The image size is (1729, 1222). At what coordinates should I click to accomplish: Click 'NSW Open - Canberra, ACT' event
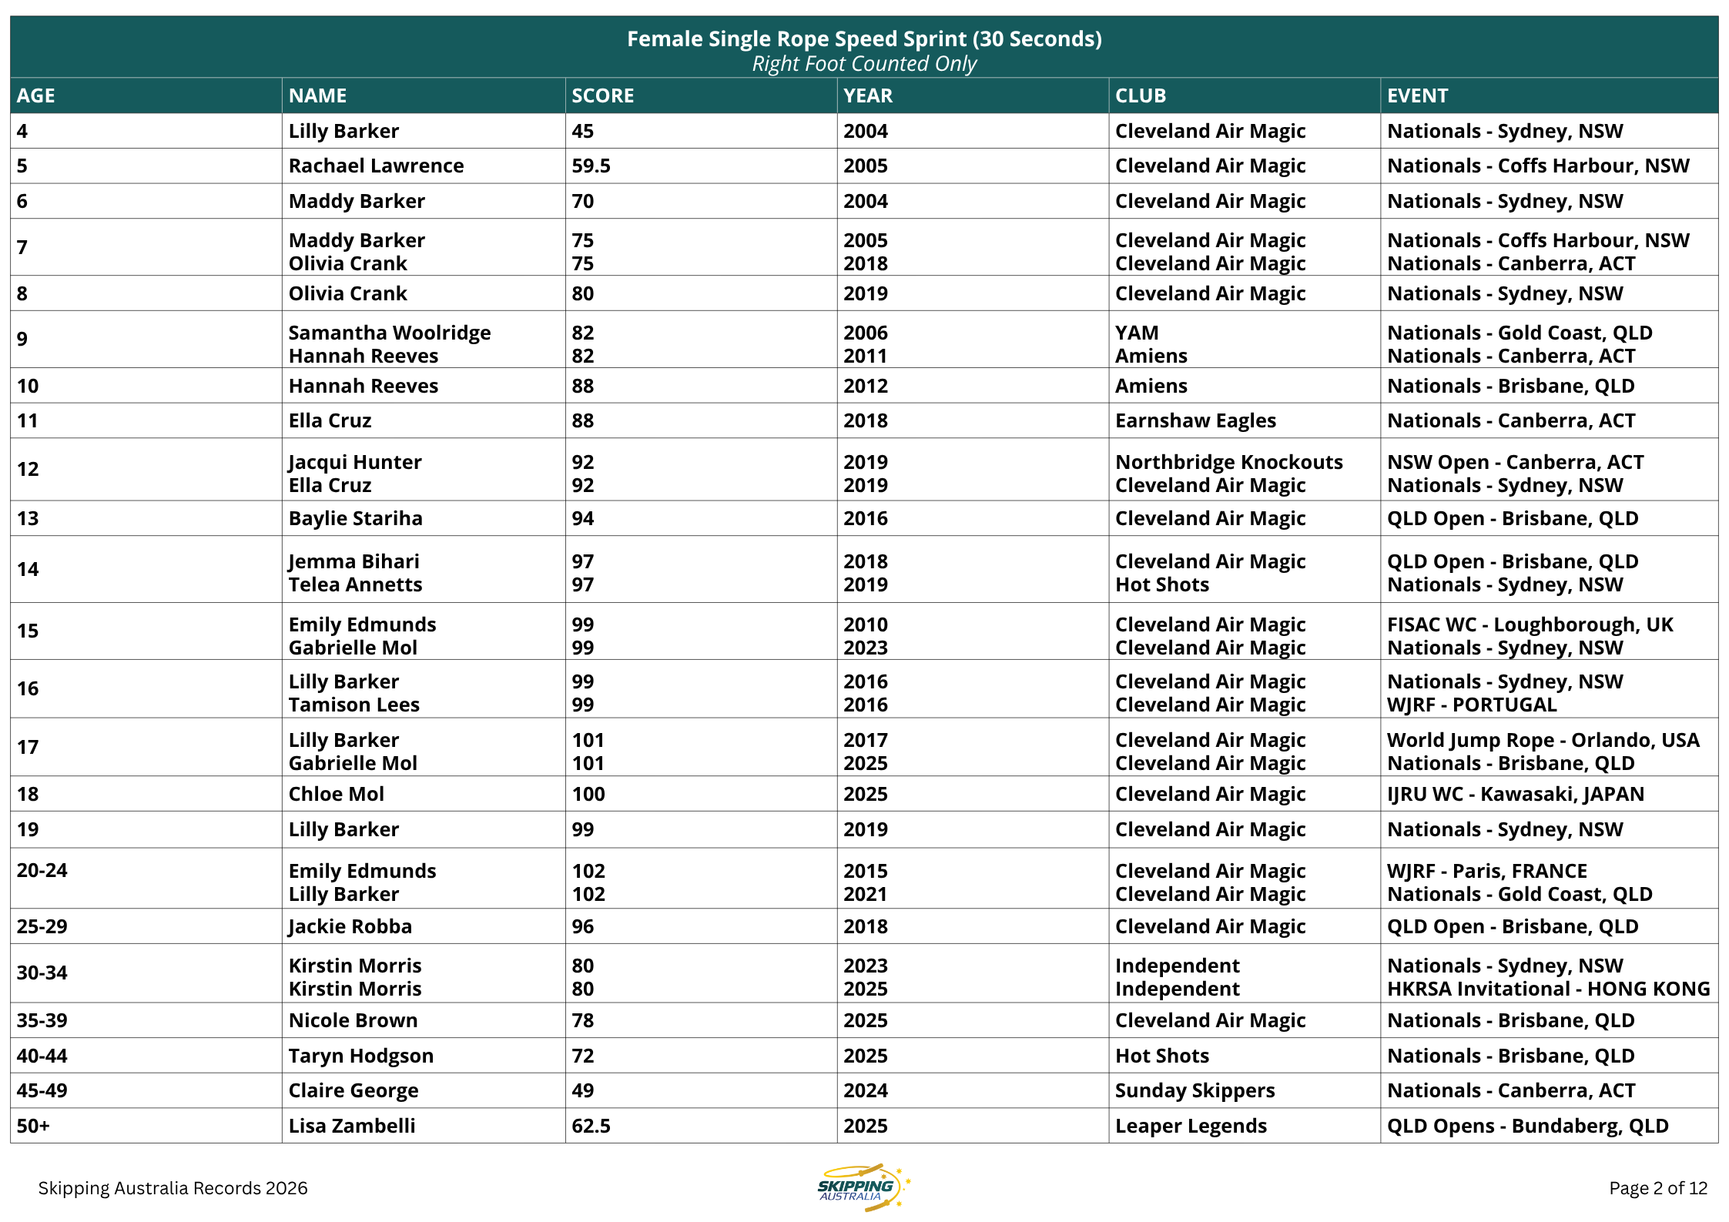[x=1515, y=462]
